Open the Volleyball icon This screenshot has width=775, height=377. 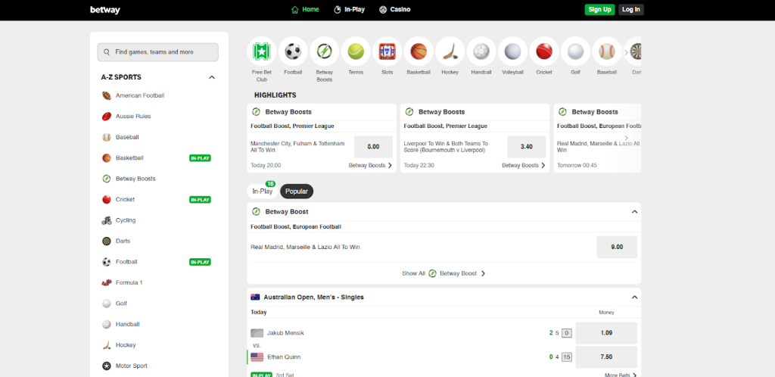(512, 51)
